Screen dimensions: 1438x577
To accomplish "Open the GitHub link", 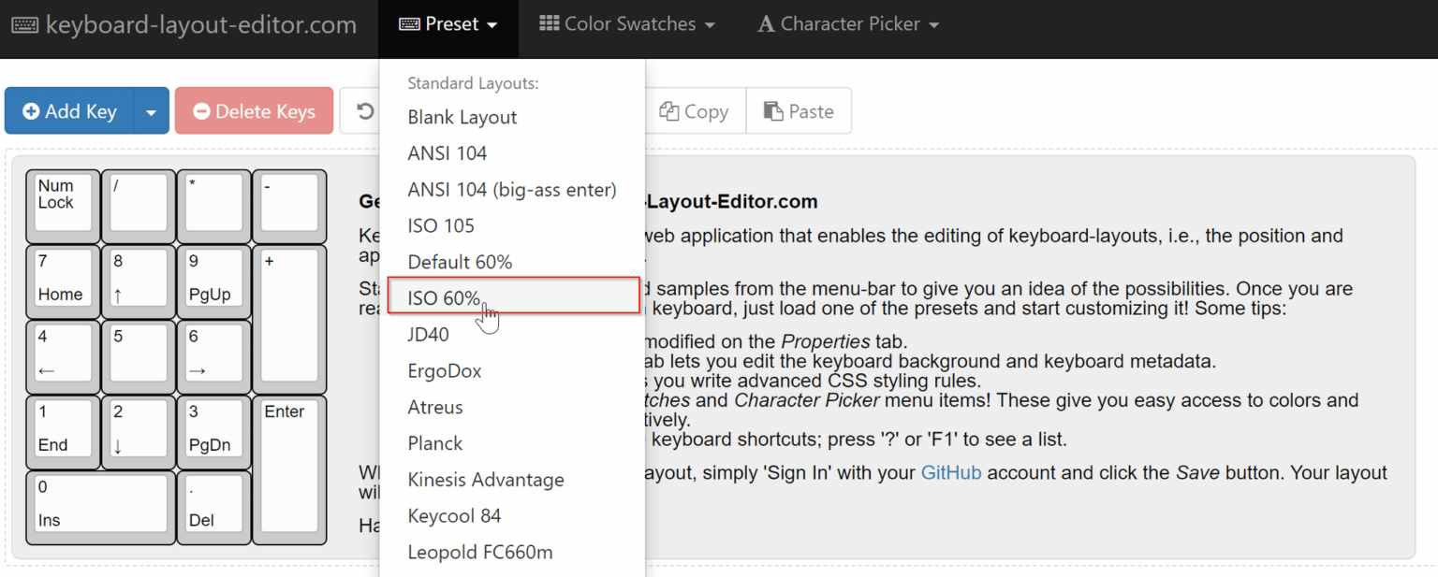I will [951, 472].
